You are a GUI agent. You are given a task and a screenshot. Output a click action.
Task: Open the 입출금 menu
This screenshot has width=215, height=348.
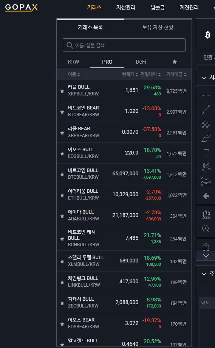click(x=158, y=7)
